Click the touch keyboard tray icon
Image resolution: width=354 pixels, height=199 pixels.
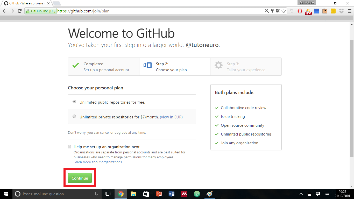(327, 194)
